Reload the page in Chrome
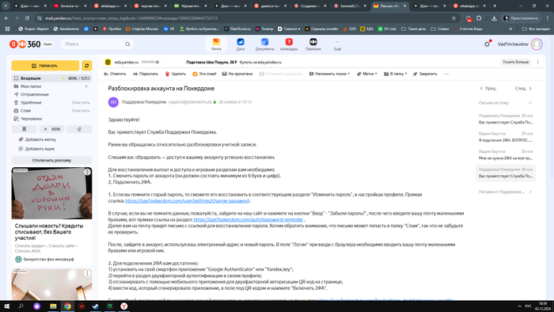Screen dimensions: 554x312 (27, 18)
